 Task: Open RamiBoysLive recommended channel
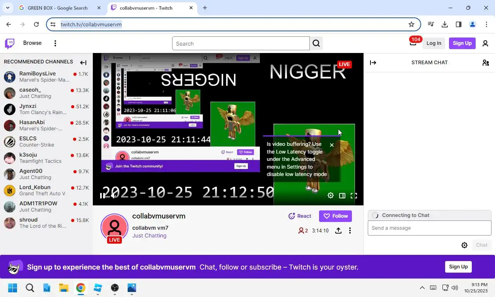(x=46, y=77)
